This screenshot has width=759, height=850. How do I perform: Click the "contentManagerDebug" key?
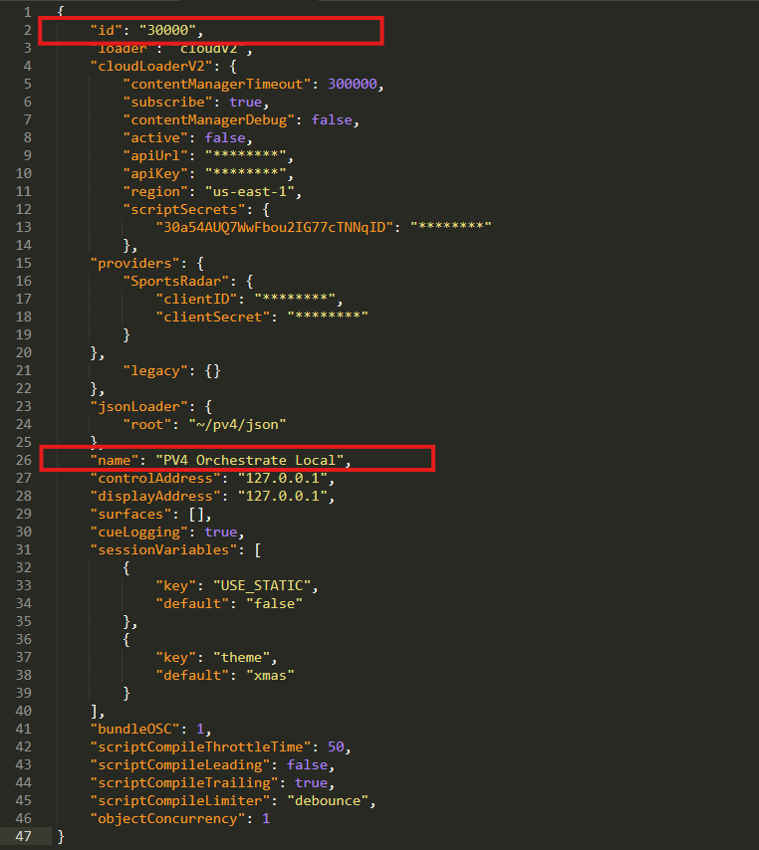click(x=209, y=119)
